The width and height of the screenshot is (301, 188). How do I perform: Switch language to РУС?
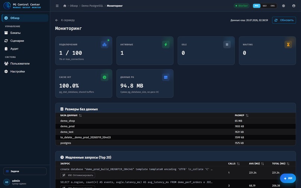[257, 6]
